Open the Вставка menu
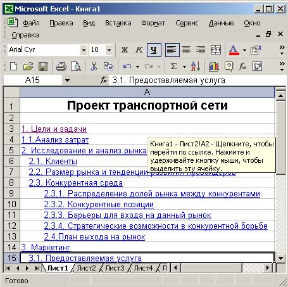288x287 pixels. tap(118, 23)
